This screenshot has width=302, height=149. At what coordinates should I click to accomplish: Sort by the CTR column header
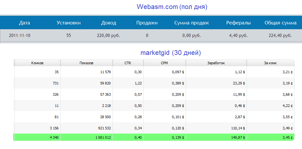[x=128, y=63]
